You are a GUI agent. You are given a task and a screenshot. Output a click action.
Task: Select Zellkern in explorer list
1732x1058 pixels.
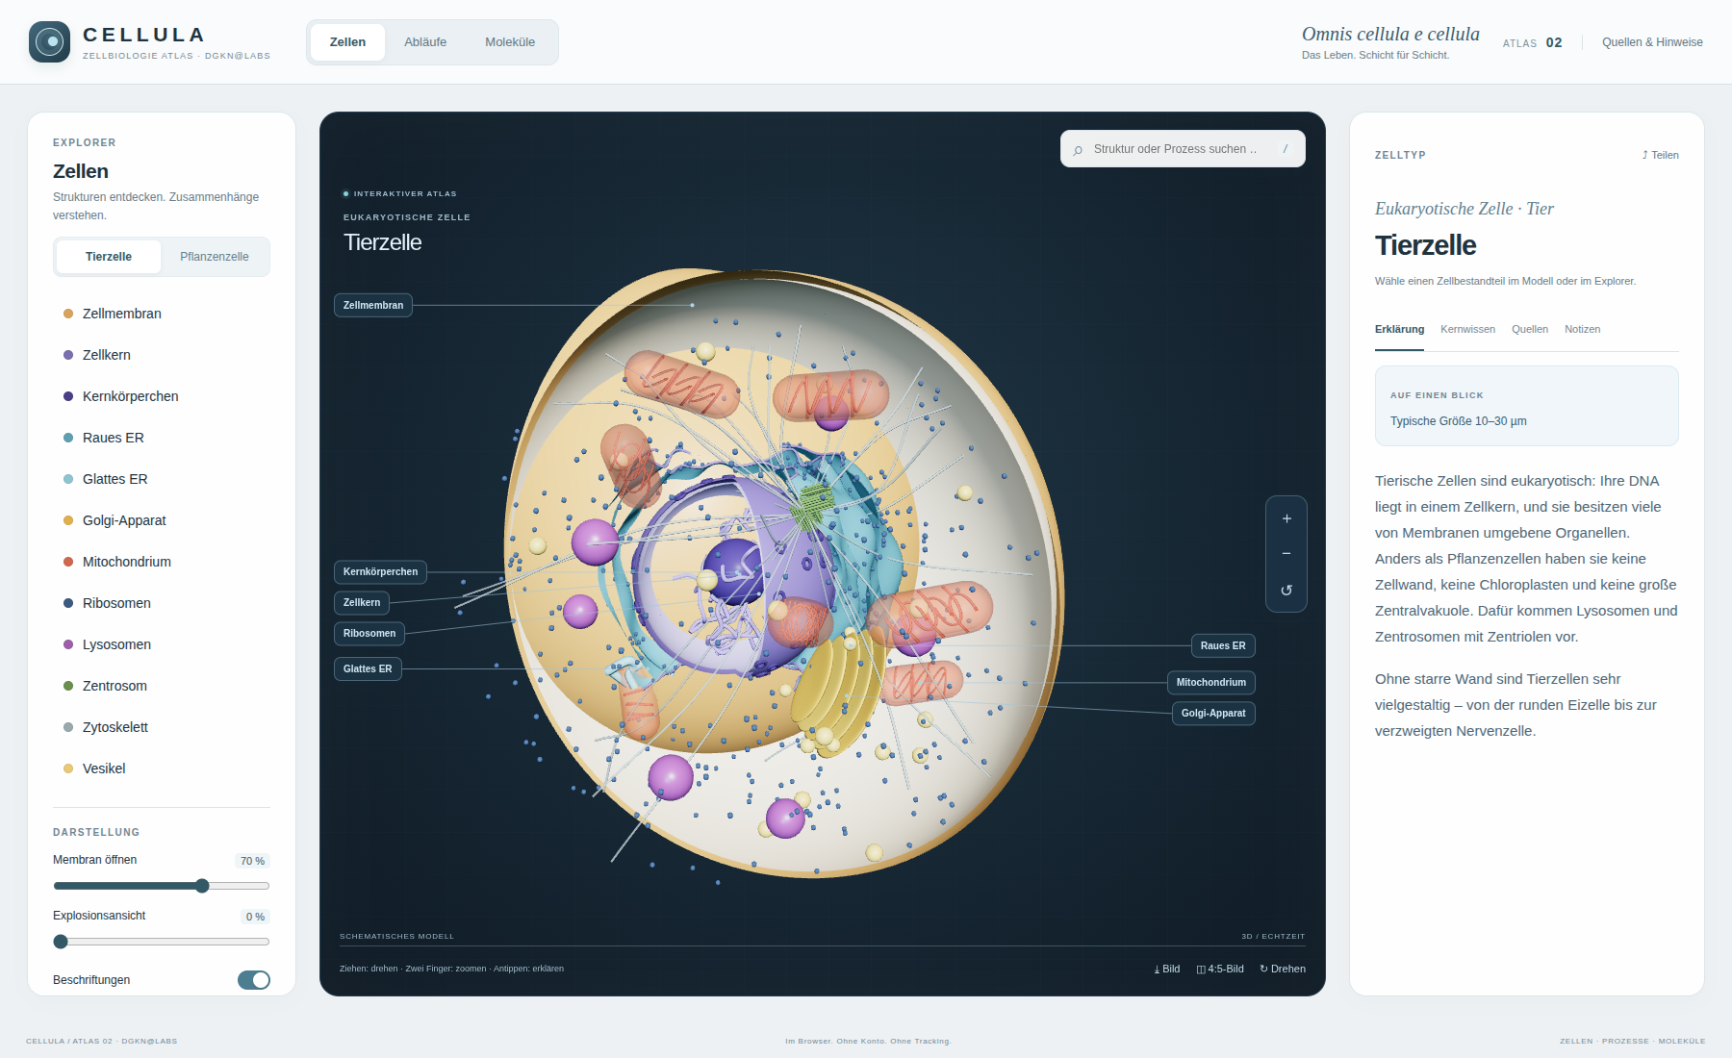(162, 355)
